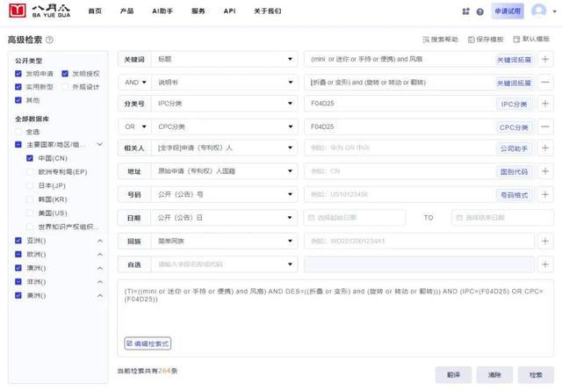Add a row with plus icon on 号码 row
Image resolution: width=562 pixels, height=390 pixels.
(x=545, y=194)
